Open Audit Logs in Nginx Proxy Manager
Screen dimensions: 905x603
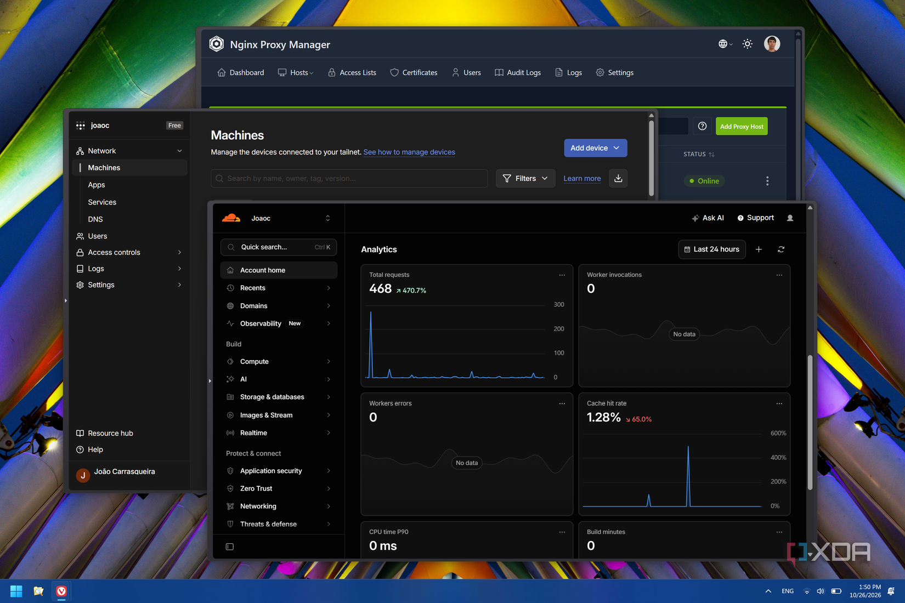pyautogui.click(x=518, y=72)
